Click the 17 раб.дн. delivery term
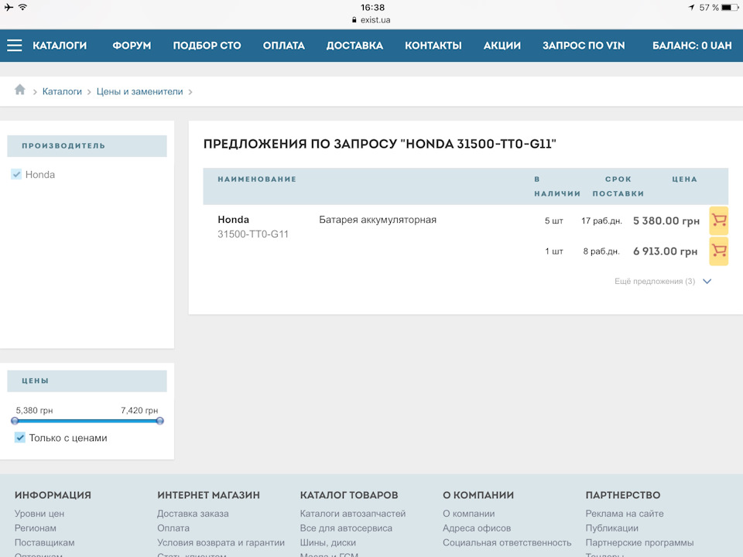The image size is (743, 557). coord(602,220)
